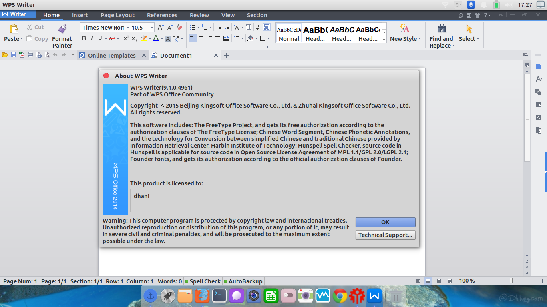Switch to print layout view in status bar
Screen dimensions: 547x307
[428, 281]
